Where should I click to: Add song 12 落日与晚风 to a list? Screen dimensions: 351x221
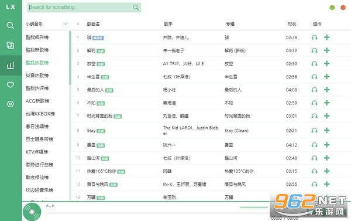327,184
